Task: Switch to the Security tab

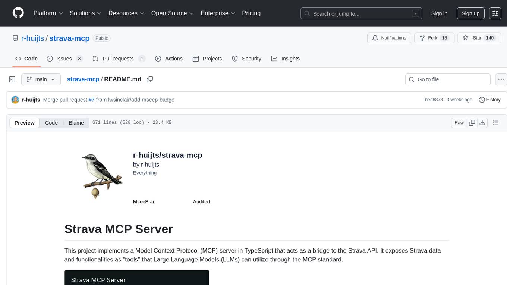Action: tap(246, 59)
